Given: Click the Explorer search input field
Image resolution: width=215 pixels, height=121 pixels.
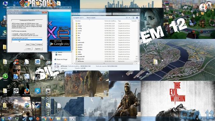Looking at the screenshot, I should click(126, 14).
